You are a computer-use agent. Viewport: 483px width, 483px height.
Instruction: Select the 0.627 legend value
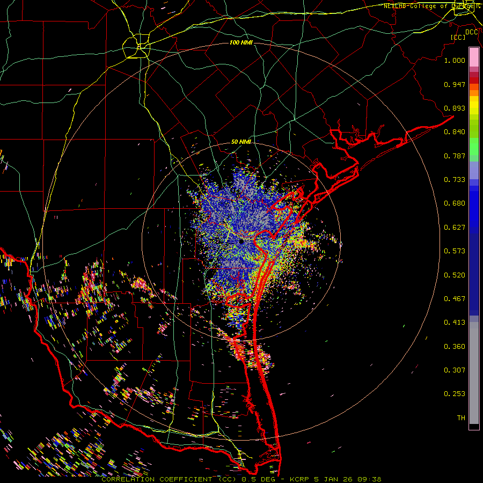tap(455, 228)
